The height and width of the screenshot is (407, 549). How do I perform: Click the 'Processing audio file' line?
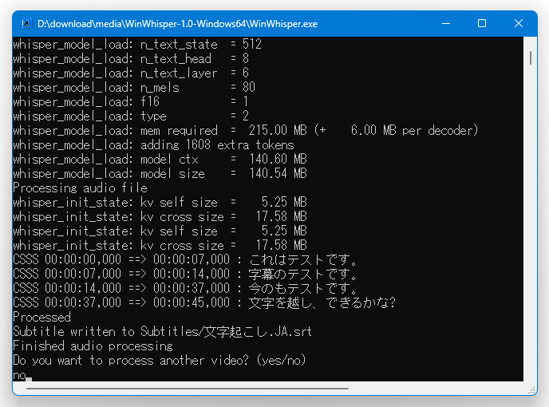click(80, 188)
